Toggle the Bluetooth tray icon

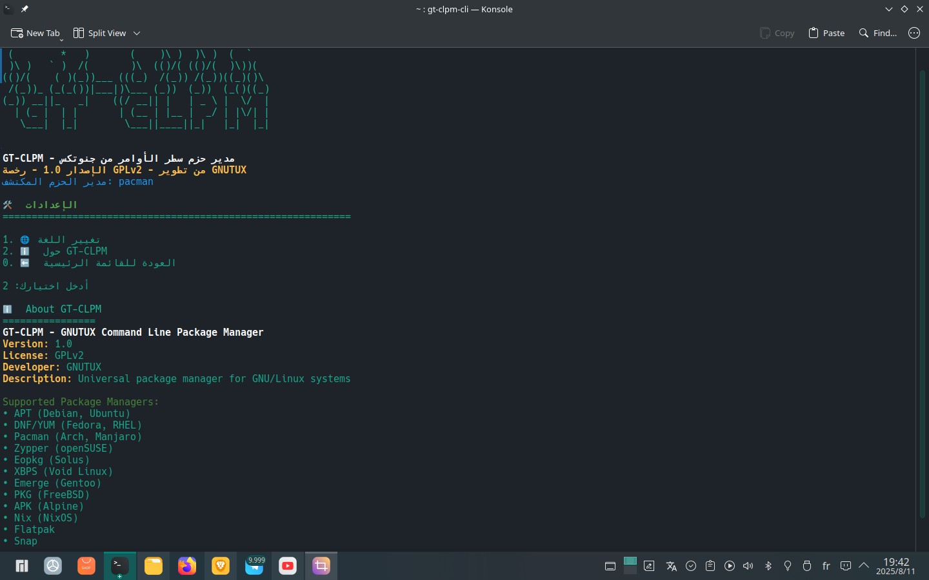point(768,566)
